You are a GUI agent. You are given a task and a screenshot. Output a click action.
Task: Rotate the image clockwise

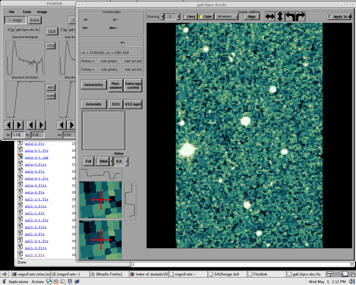pyautogui.click(x=300, y=17)
